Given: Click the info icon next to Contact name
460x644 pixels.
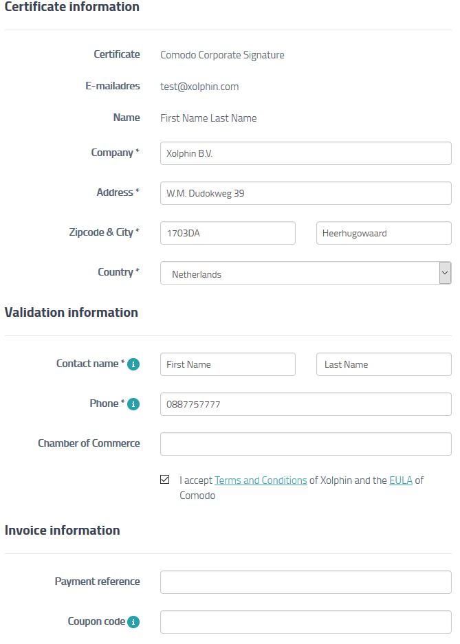Looking at the screenshot, I should click(133, 364).
